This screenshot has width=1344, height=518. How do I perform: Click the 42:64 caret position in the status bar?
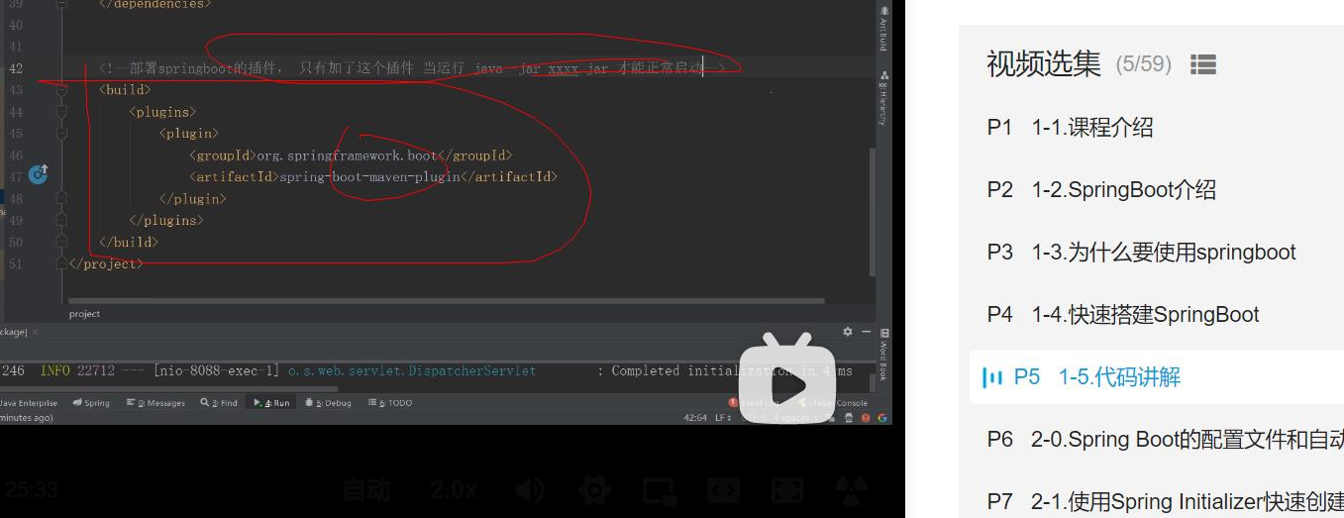pos(695,418)
